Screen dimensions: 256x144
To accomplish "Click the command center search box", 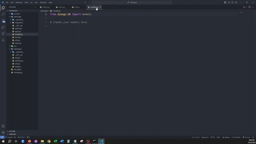I will click(x=132, y=2).
